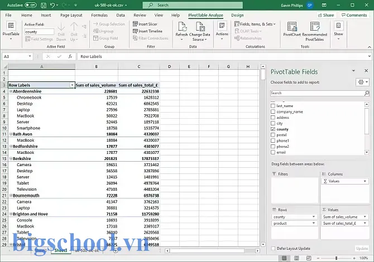Switch to the Design tab
374x262 pixels.
[237, 15]
